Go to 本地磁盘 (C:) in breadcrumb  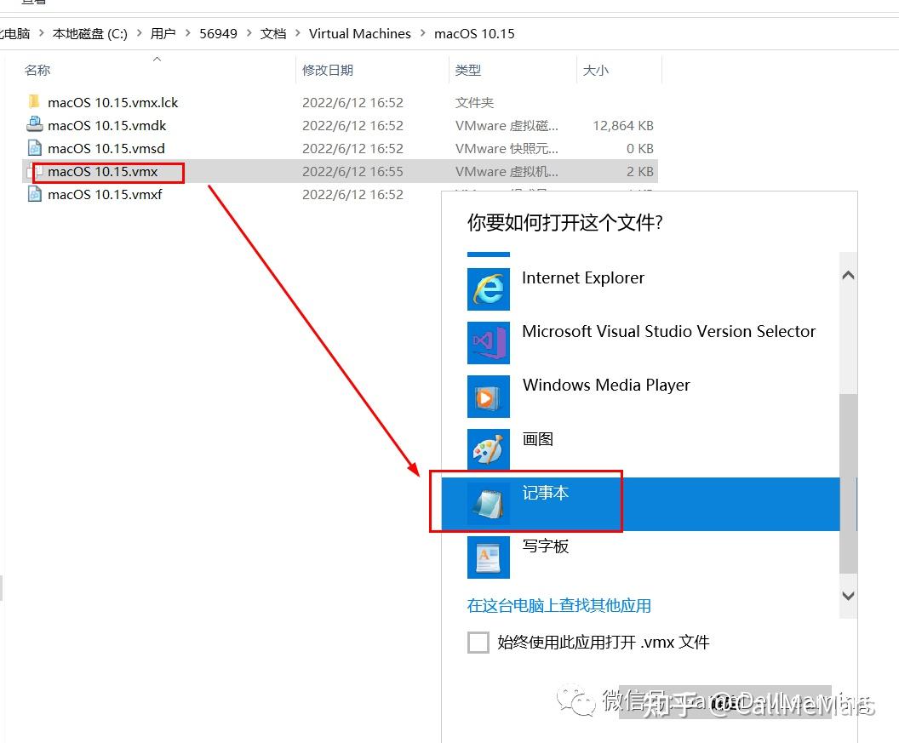90,33
